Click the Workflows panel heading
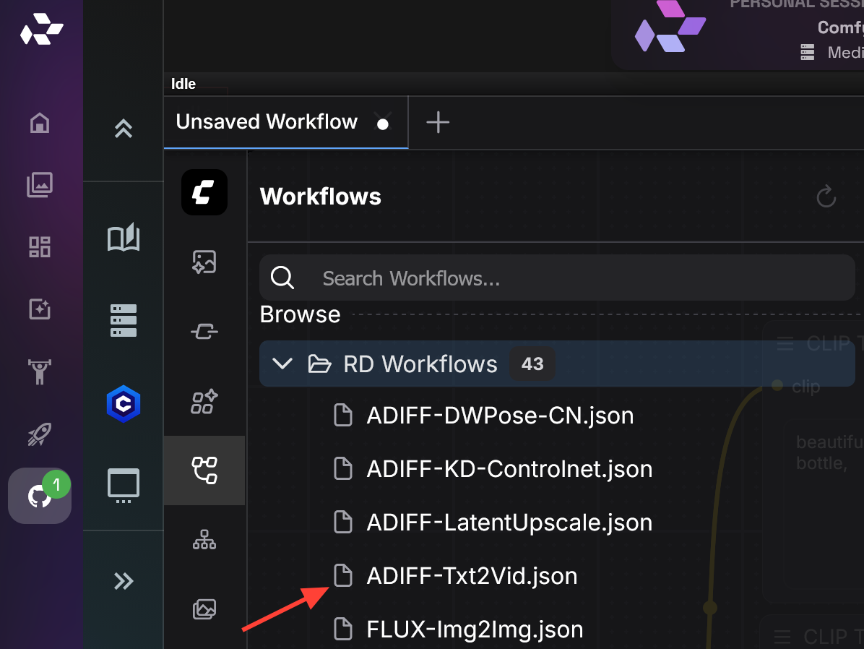The width and height of the screenshot is (864, 649). pos(321,197)
